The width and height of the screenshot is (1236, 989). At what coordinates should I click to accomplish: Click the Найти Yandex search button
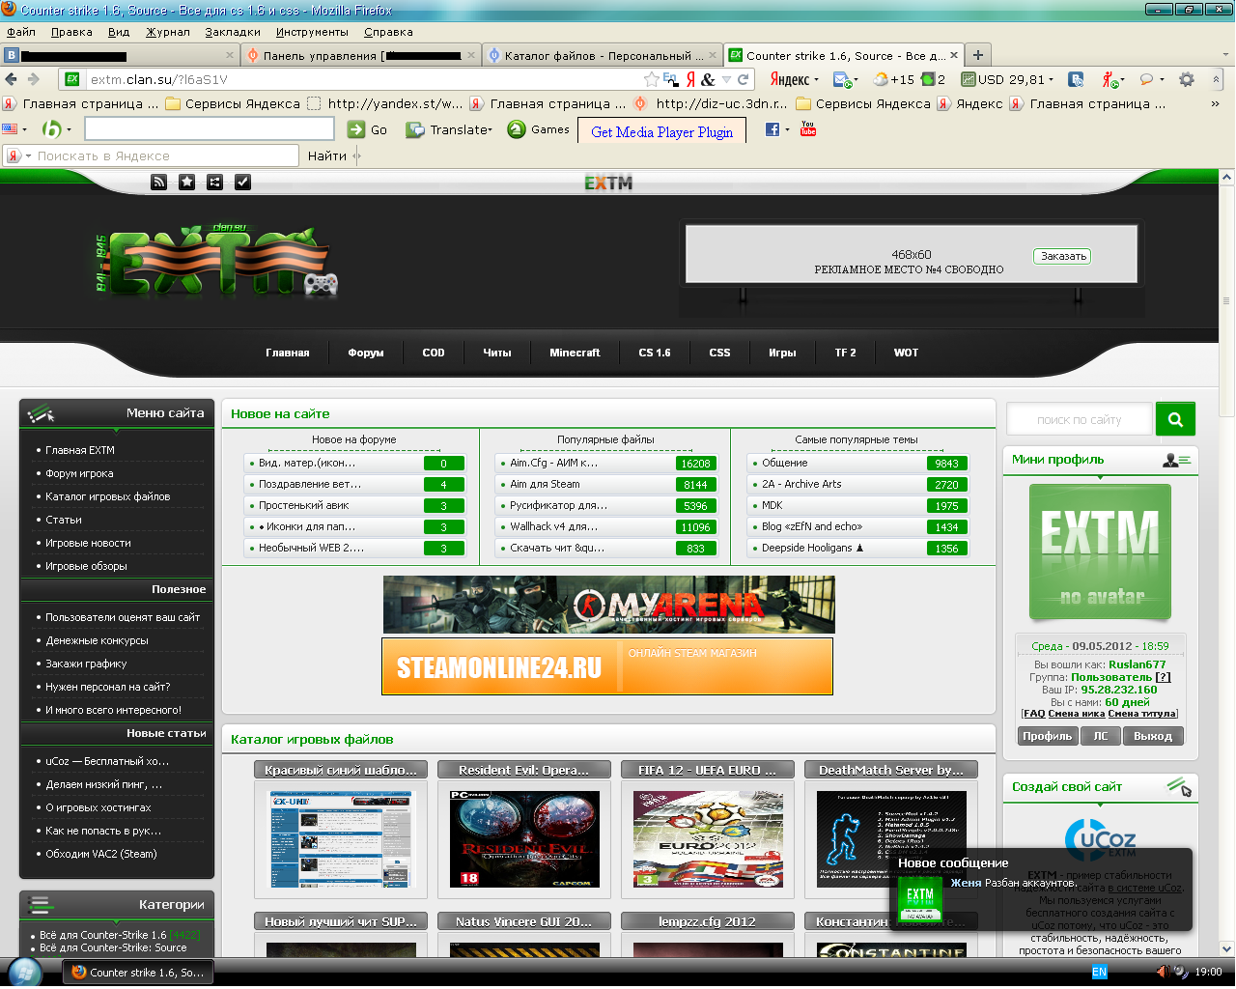pyautogui.click(x=327, y=155)
